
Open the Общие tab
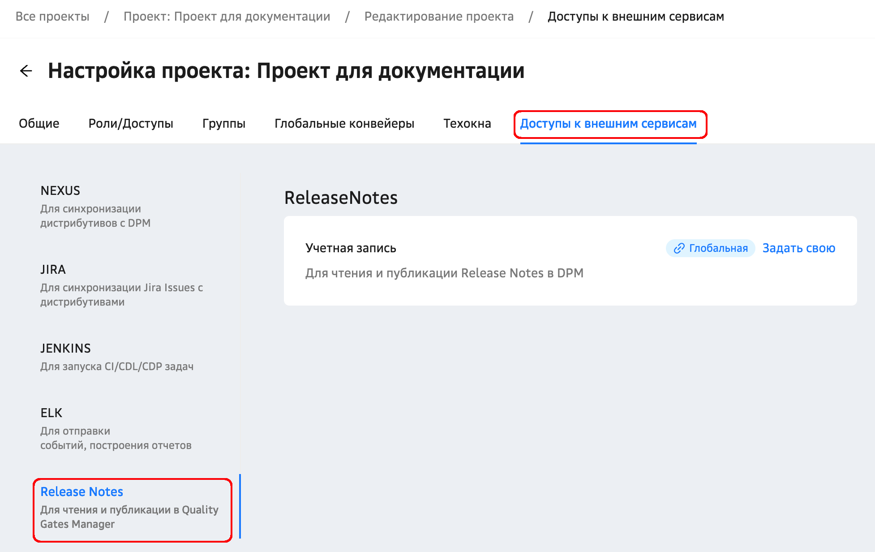click(x=39, y=124)
